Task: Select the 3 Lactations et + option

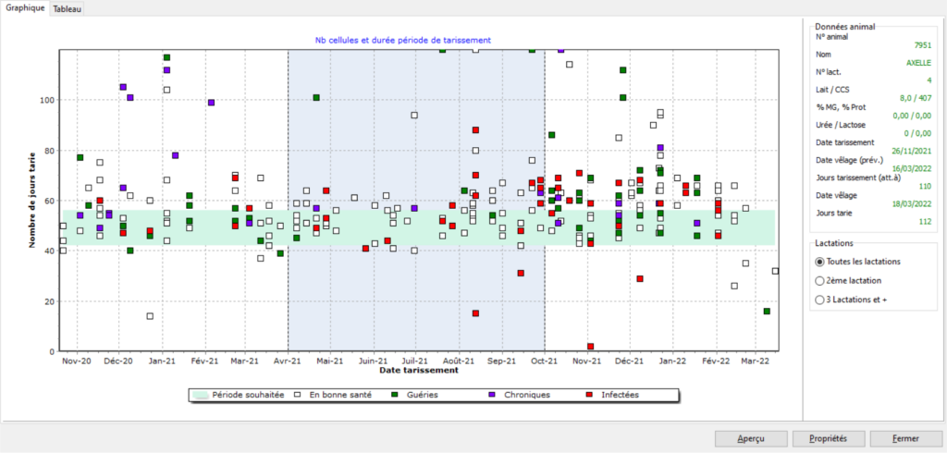Action: tap(819, 299)
